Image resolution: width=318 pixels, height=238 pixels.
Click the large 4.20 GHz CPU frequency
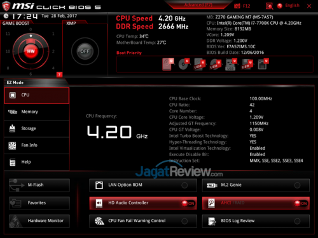tap(117, 132)
